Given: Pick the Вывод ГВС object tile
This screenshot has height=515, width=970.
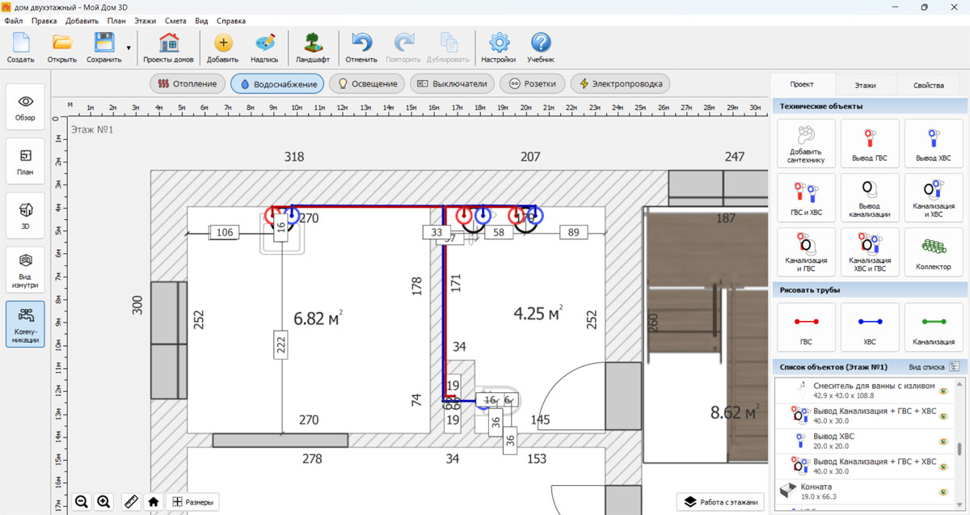Looking at the screenshot, I should [x=870, y=143].
